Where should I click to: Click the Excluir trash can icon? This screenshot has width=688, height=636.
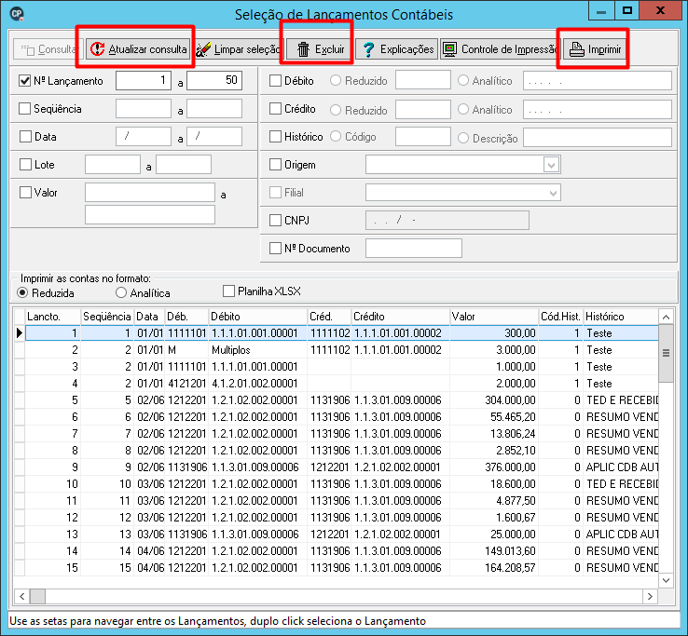click(x=303, y=49)
